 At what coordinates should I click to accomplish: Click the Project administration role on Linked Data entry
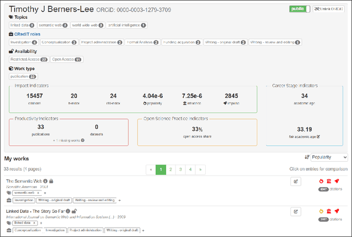pos(86,230)
